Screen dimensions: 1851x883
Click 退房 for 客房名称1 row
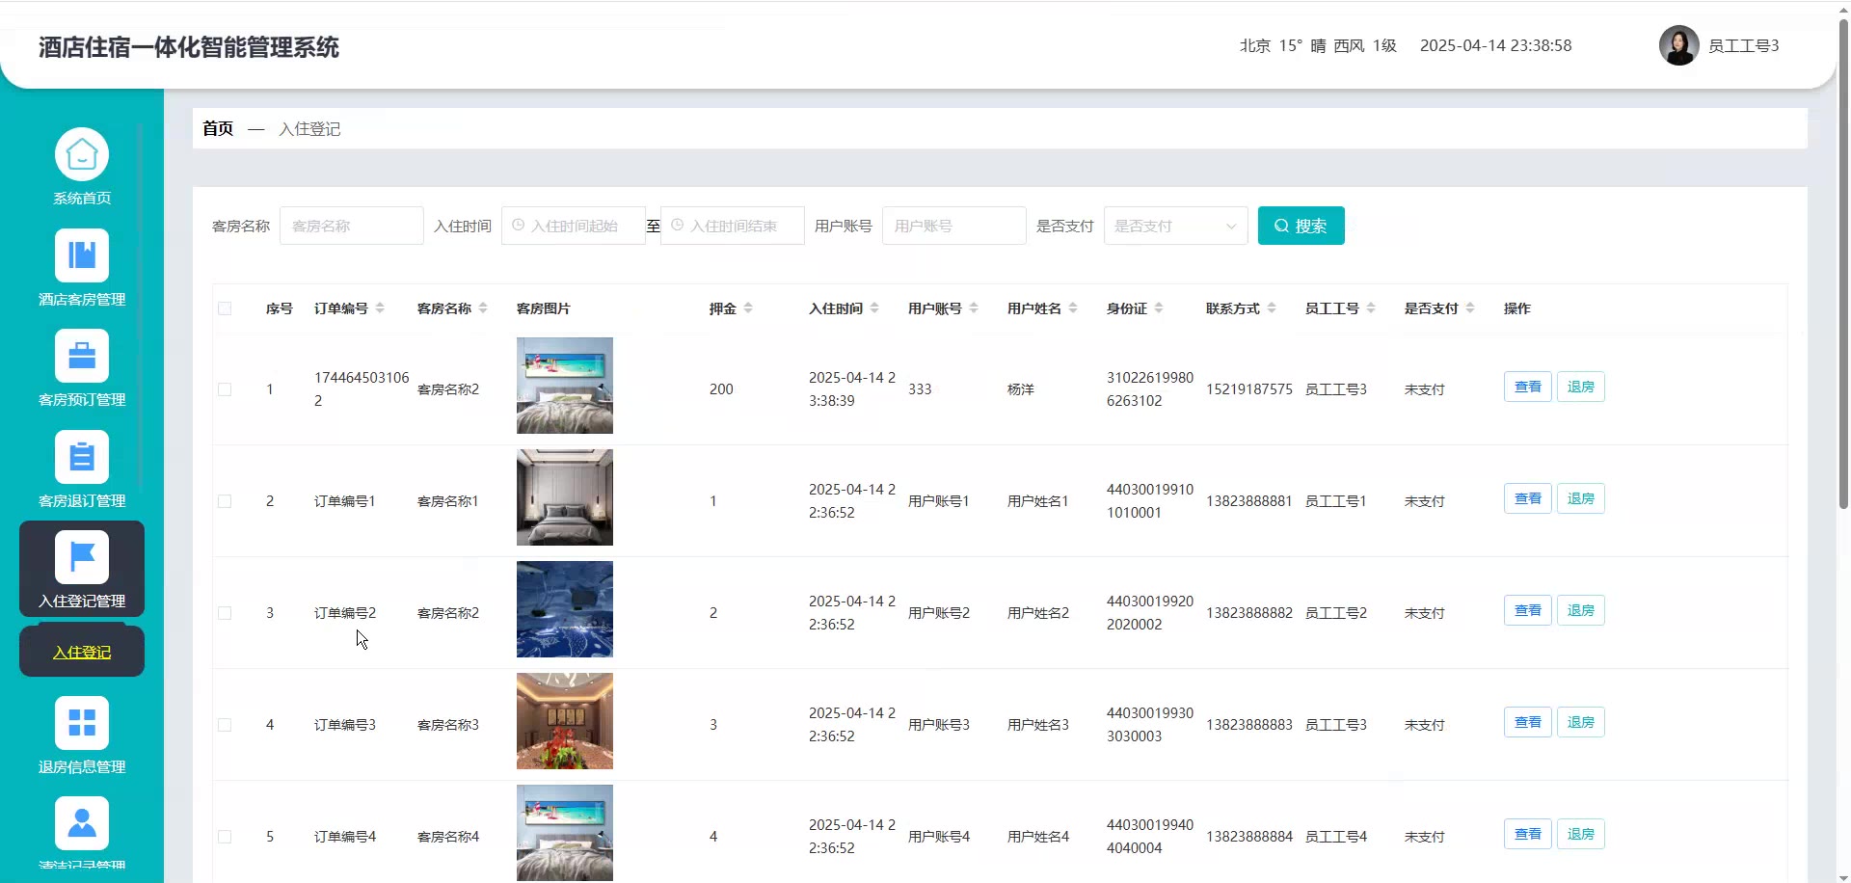(1580, 499)
